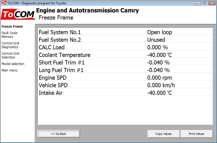Click Print Values
Viewport: 217px width, 143px height.
196,134
